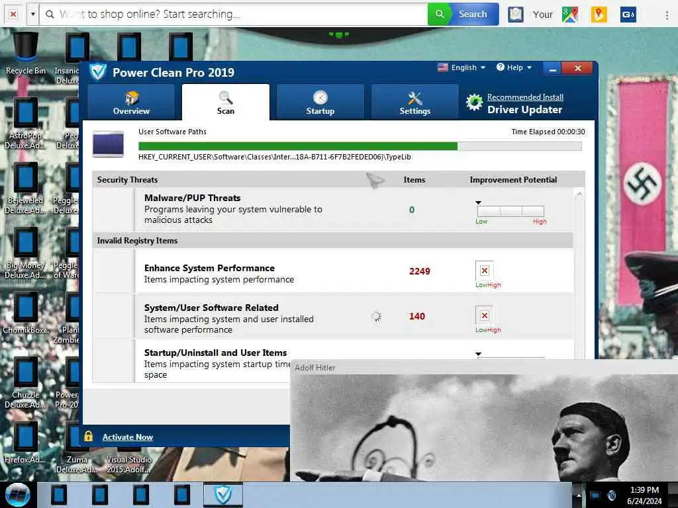Click the computer monitor scan image
This screenshot has width=678, height=508.
point(108,144)
